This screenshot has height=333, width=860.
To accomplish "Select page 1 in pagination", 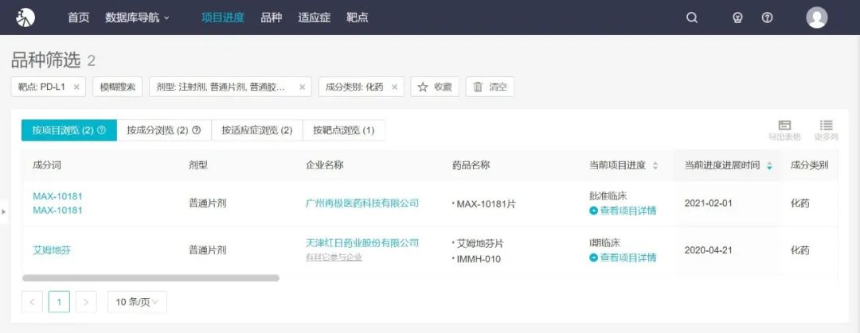I will click(59, 302).
